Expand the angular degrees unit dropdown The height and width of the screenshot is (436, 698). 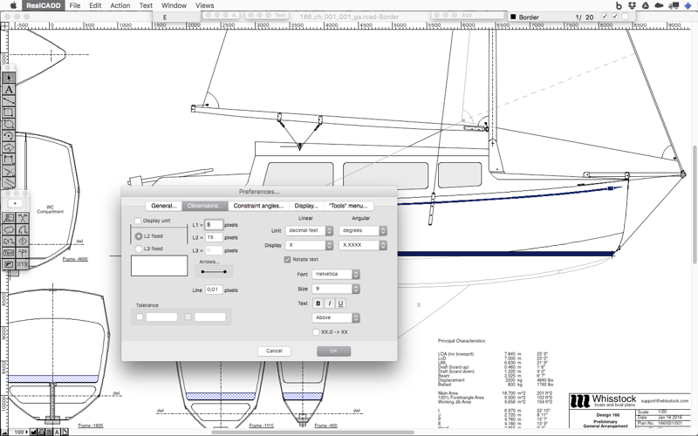tap(364, 231)
